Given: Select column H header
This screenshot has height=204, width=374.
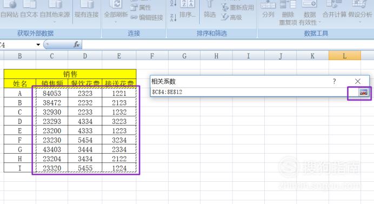Looking at the screenshot, I should coord(216,56).
